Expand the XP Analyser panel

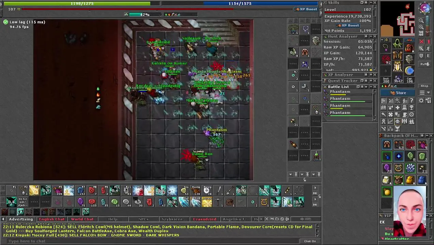(x=371, y=75)
